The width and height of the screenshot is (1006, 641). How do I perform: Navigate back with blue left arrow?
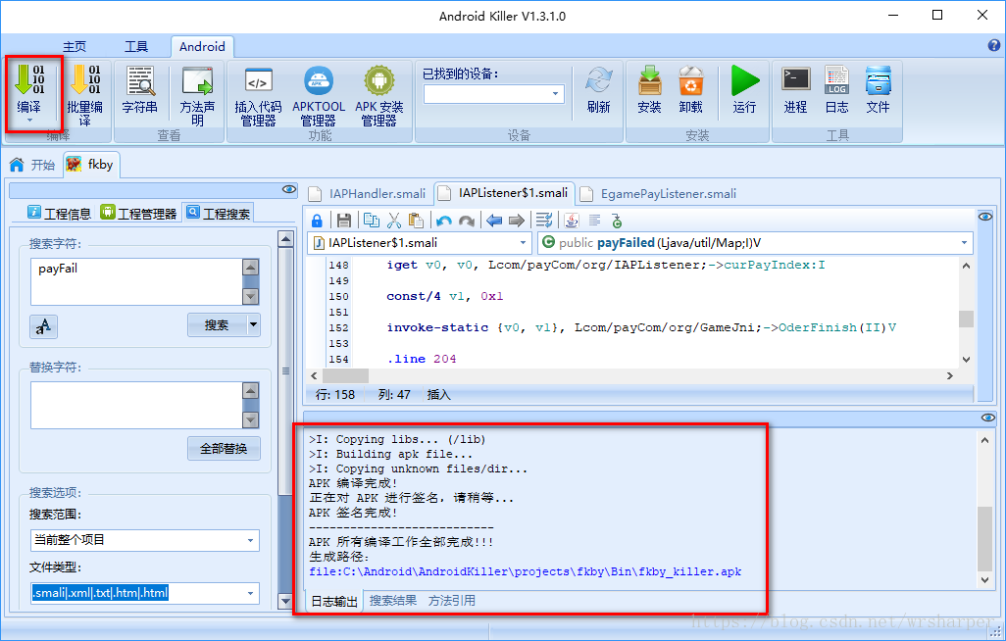[x=494, y=221]
